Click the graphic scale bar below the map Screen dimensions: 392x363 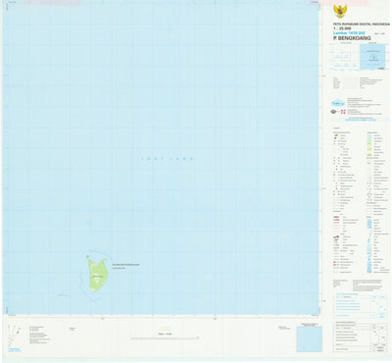165,338
